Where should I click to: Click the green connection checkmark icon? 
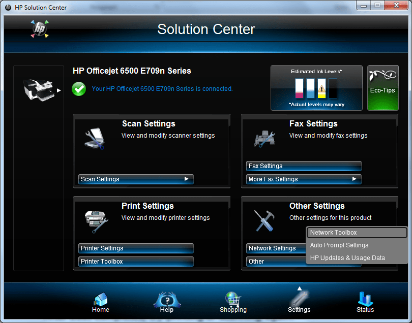coord(79,88)
